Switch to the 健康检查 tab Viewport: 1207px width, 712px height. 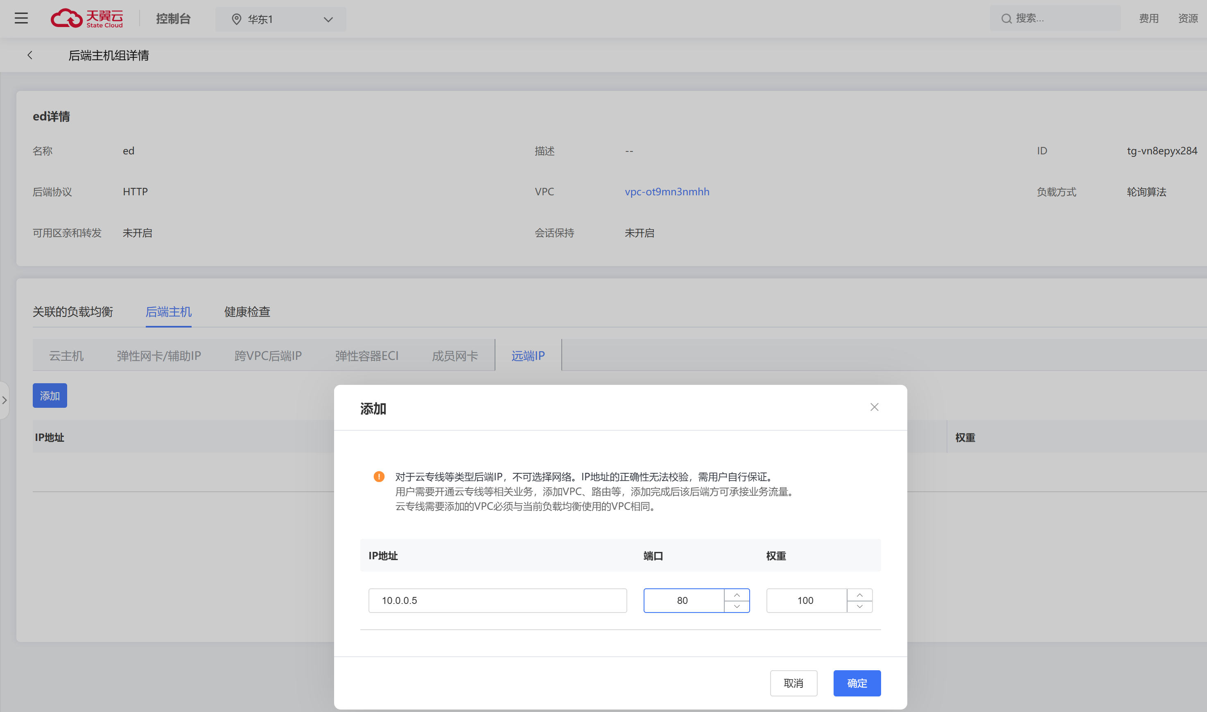click(247, 312)
